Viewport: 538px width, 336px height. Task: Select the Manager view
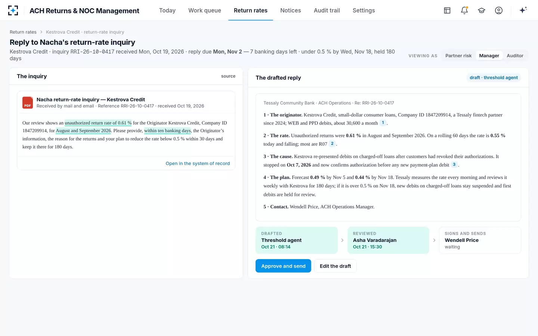(x=489, y=56)
